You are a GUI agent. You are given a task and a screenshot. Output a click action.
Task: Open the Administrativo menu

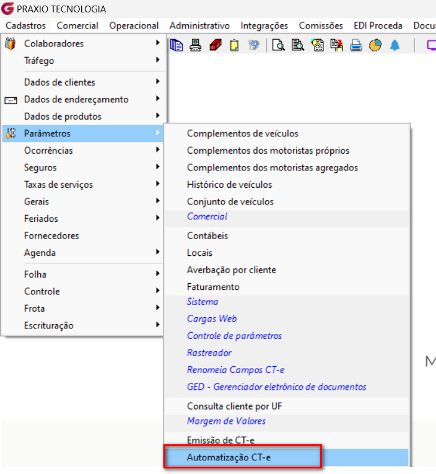pyautogui.click(x=199, y=25)
